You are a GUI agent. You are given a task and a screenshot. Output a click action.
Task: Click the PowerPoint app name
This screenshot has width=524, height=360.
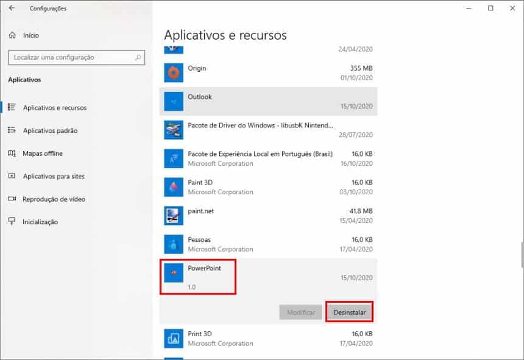pos(204,268)
